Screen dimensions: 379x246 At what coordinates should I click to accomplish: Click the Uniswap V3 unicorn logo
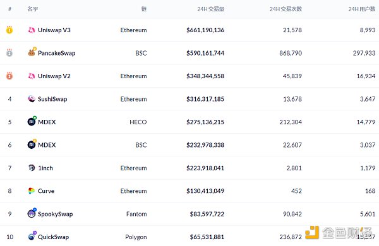pos(32,30)
